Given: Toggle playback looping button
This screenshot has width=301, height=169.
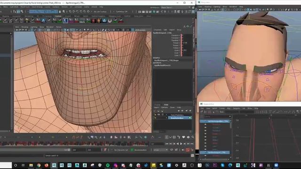Looking at the screenshot, I should [172, 150].
